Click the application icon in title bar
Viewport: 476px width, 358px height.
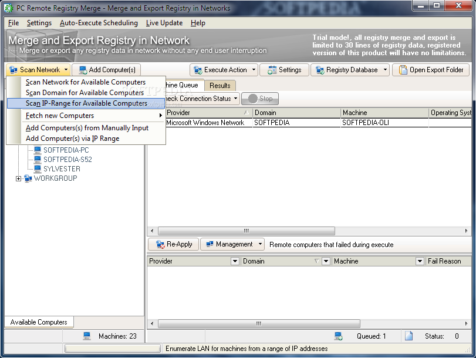click(x=8, y=8)
